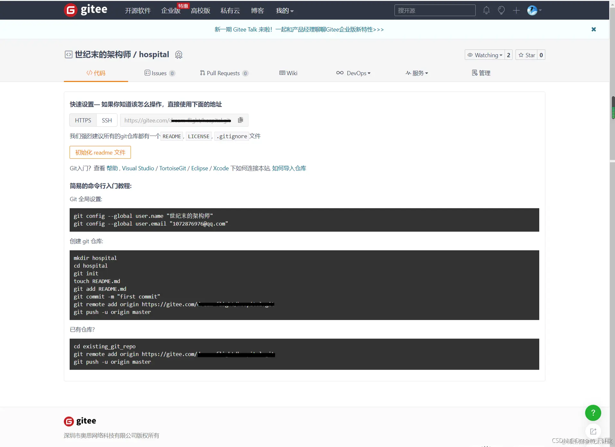
Task: Open the 管理 tab
Action: (x=481, y=73)
